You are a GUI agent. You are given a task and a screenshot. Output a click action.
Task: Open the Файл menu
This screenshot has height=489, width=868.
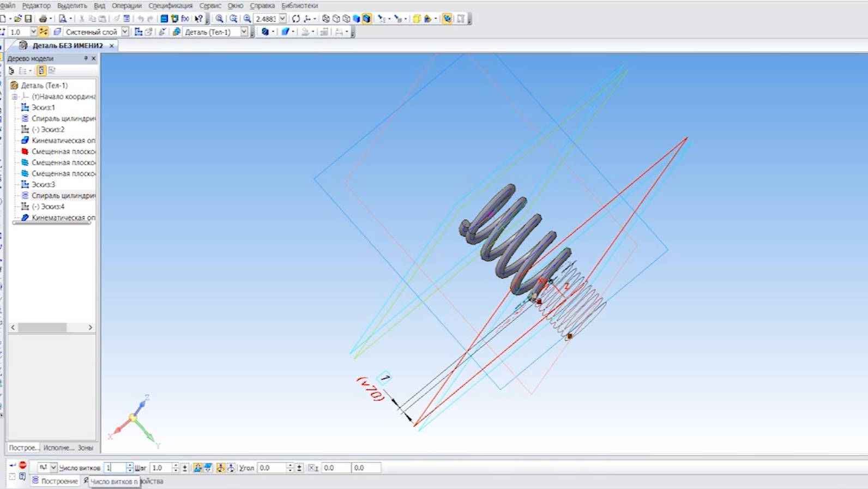pyautogui.click(x=8, y=5)
